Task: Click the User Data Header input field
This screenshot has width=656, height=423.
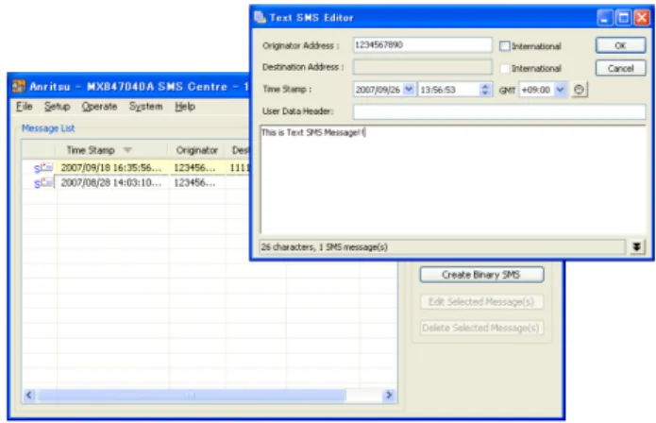Action: point(499,111)
